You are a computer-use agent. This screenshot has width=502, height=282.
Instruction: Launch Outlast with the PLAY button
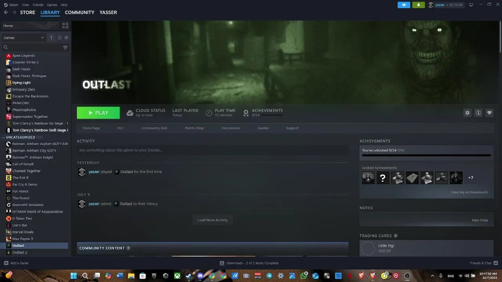[x=98, y=113]
